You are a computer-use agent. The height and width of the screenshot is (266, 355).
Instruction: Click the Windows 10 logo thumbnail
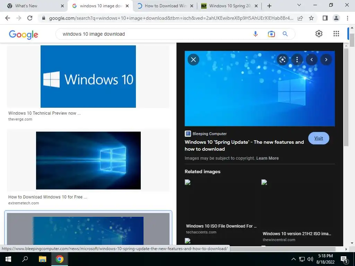coord(88,77)
